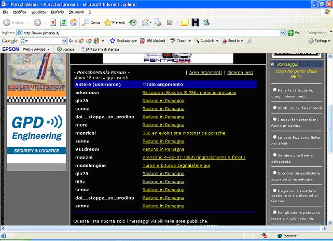Open the Aree argomenti link
Image resolution: width=333 pixels, height=241 pixels.
click(205, 73)
